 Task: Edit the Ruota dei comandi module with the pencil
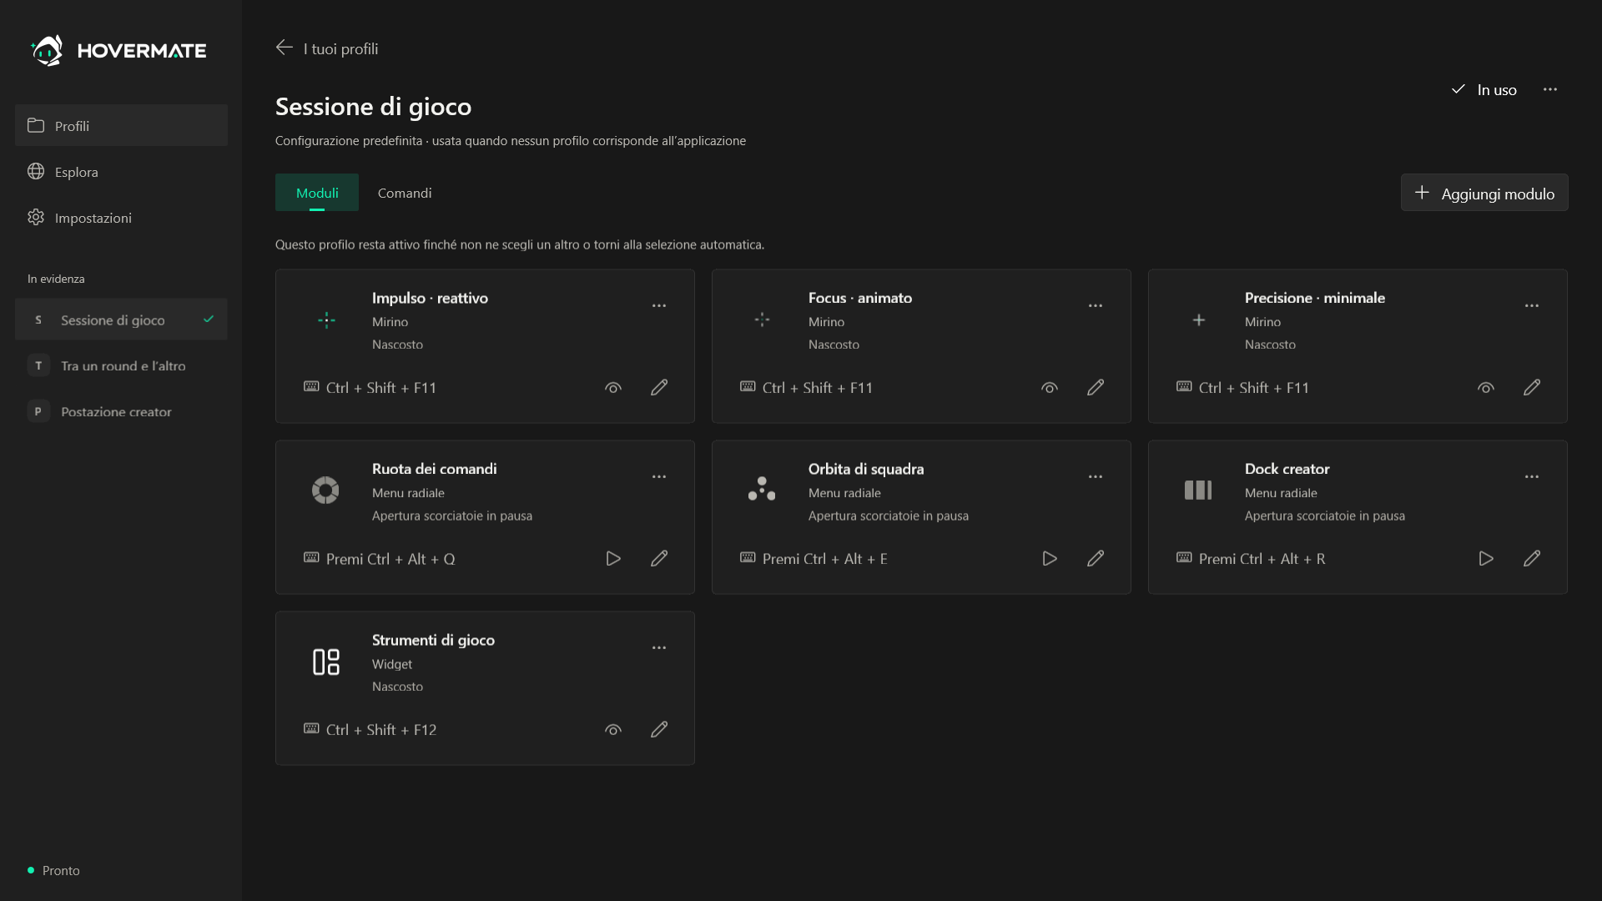pos(659,558)
